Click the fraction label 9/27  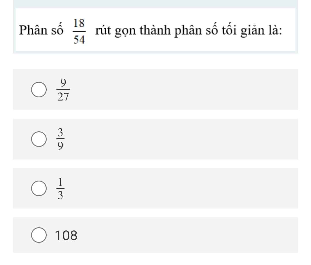63,90
